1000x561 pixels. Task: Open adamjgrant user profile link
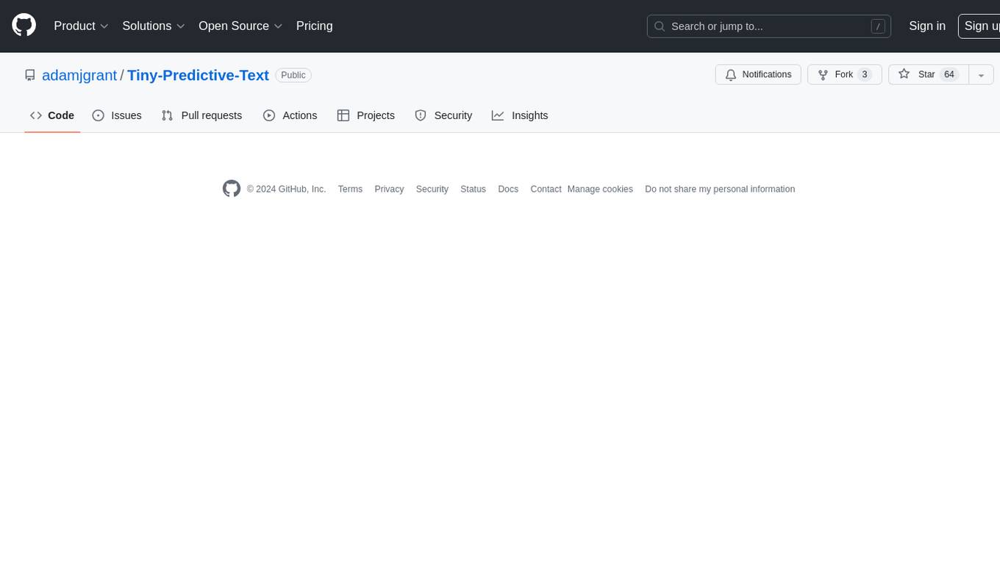[79, 75]
